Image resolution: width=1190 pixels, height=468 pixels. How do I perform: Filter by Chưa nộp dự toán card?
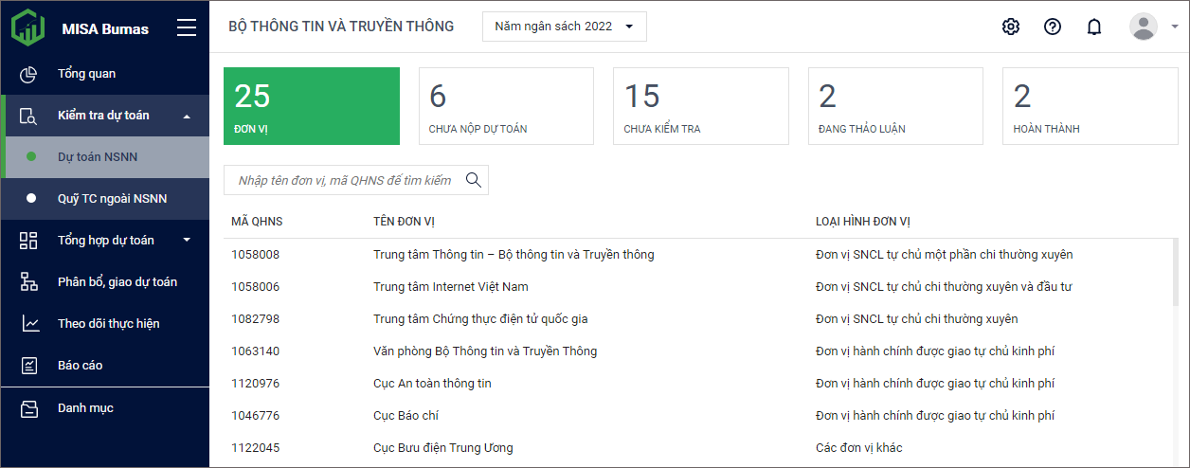pos(506,106)
